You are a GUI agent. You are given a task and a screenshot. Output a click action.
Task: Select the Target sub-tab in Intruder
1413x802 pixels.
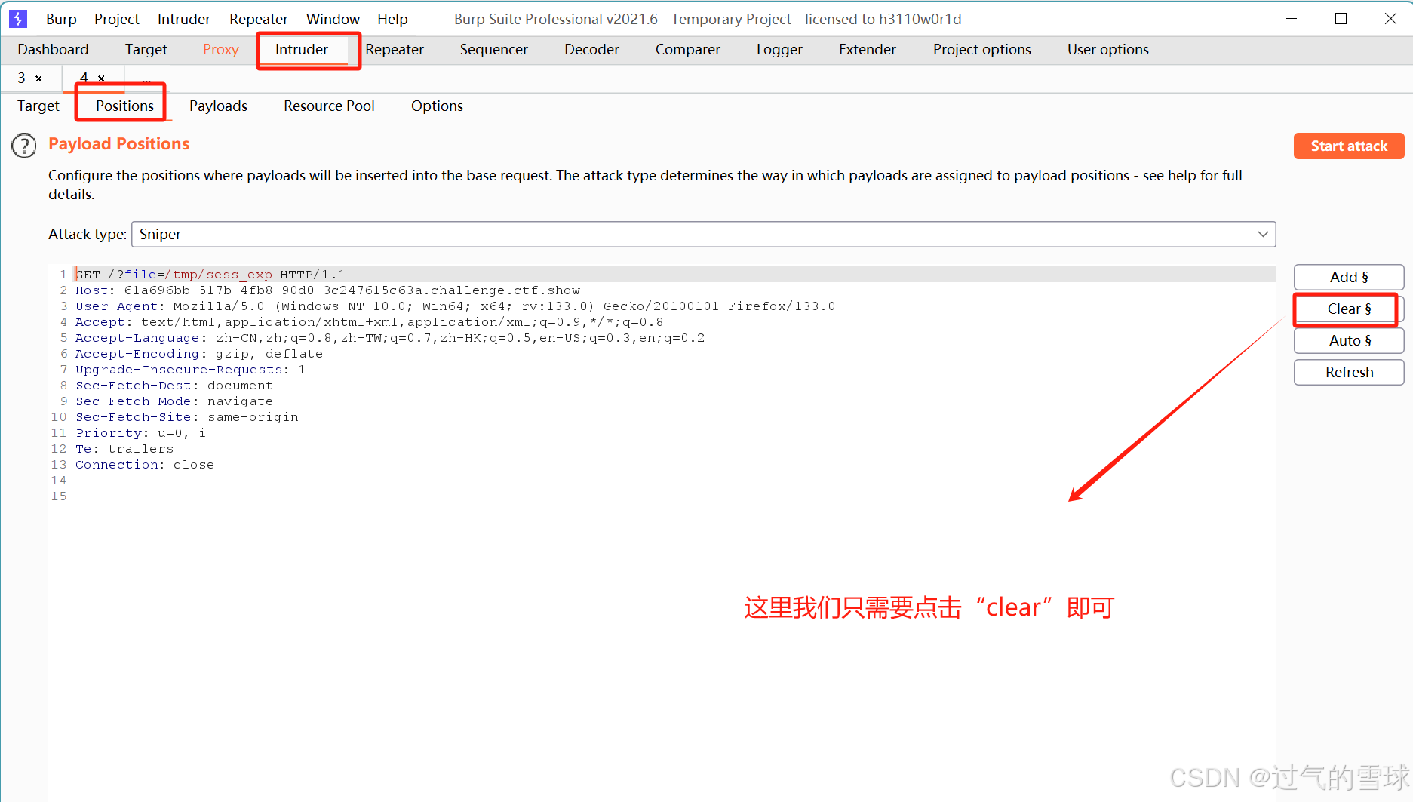pos(37,106)
